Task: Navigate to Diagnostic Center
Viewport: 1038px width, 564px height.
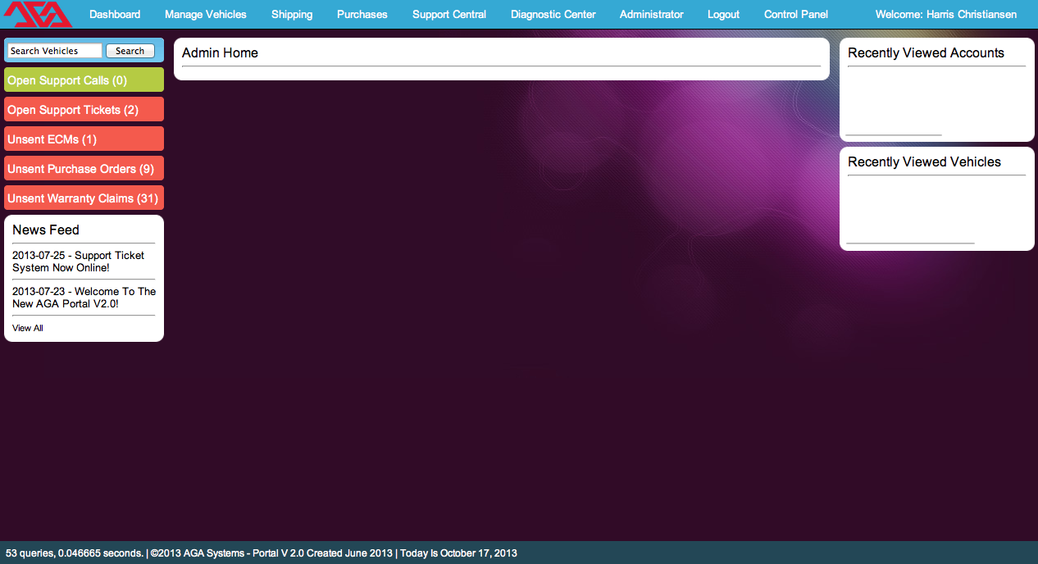Action: tap(553, 15)
